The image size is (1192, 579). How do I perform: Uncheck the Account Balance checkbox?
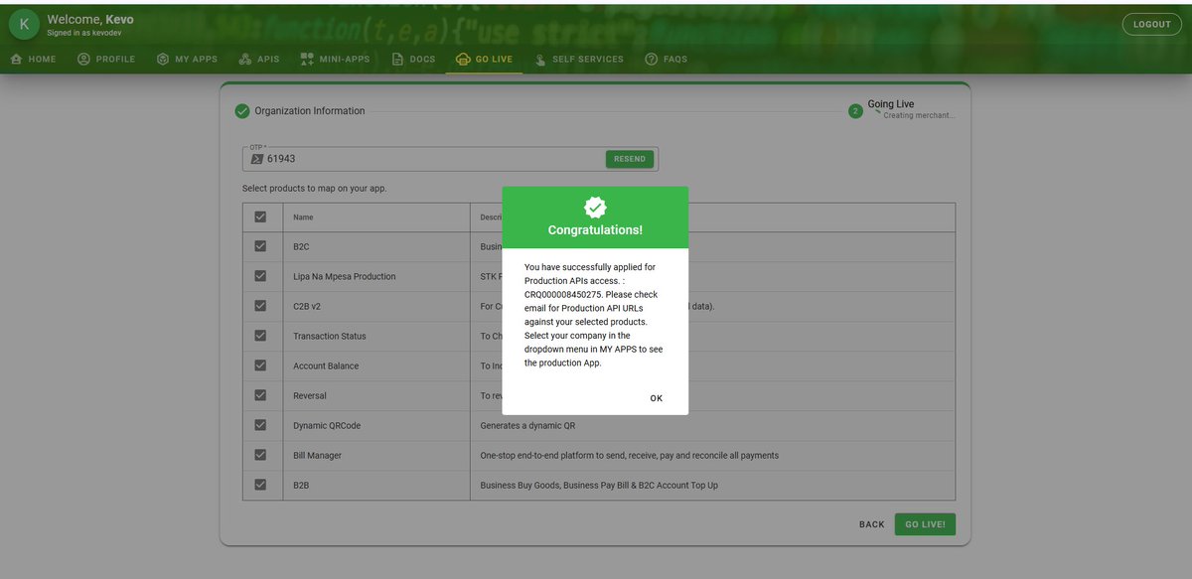(x=260, y=365)
